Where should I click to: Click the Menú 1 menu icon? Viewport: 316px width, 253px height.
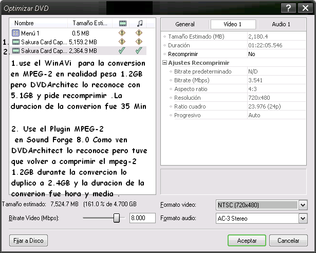tap(15, 33)
